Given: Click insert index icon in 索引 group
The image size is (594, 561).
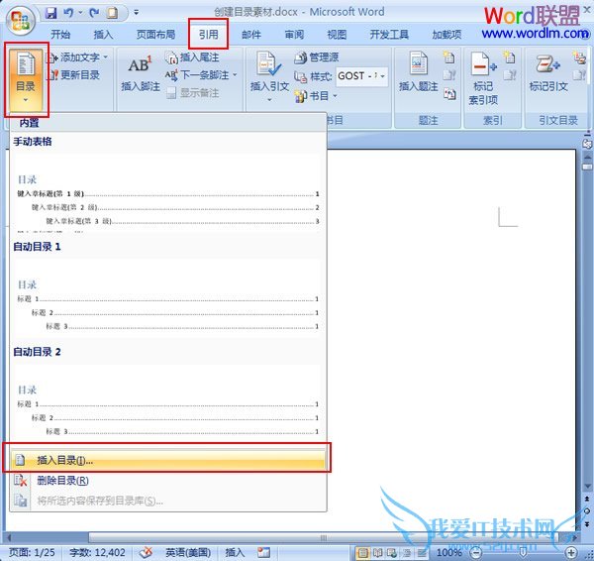Looking at the screenshot, I should coord(509,57).
